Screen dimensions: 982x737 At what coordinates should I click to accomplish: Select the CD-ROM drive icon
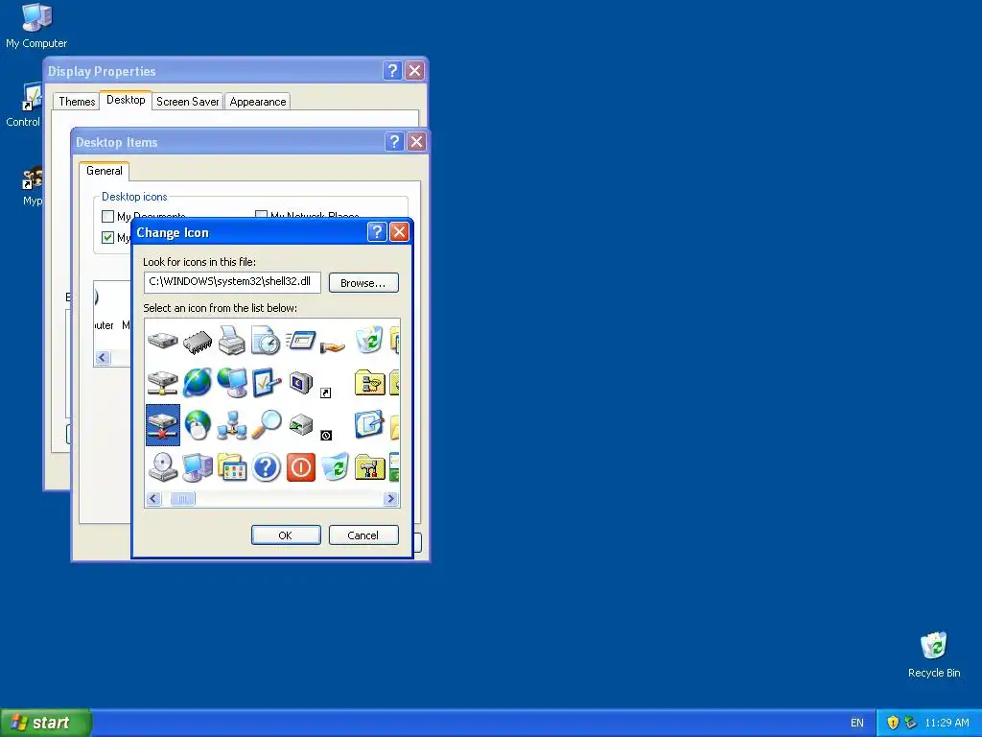pos(163,467)
